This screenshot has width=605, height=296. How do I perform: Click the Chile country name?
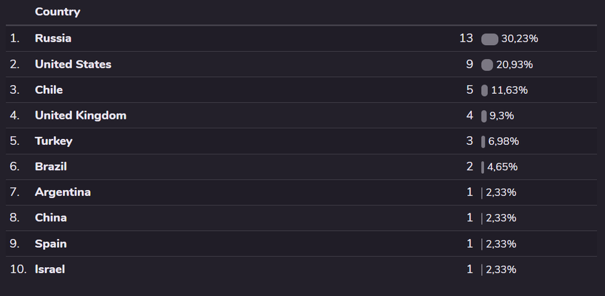[48, 90]
